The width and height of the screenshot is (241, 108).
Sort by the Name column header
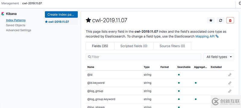pos(91,67)
